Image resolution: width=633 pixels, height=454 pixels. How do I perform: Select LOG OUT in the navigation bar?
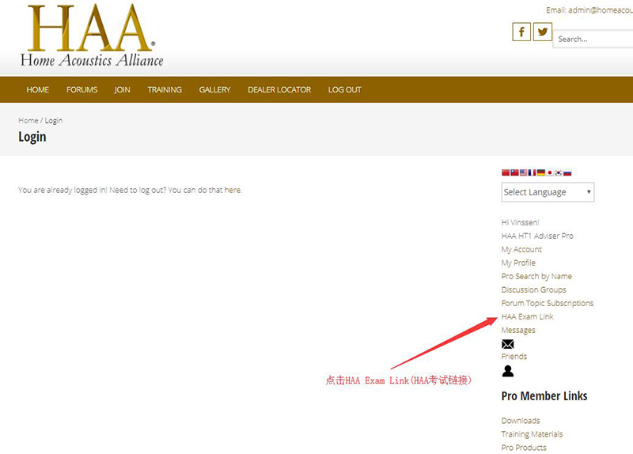(345, 89)
